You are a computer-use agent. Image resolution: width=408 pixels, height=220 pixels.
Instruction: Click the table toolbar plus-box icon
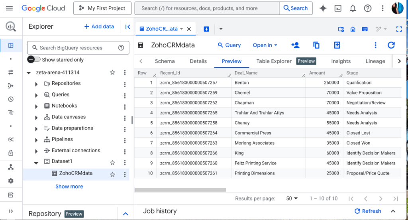tap(337, 45)
